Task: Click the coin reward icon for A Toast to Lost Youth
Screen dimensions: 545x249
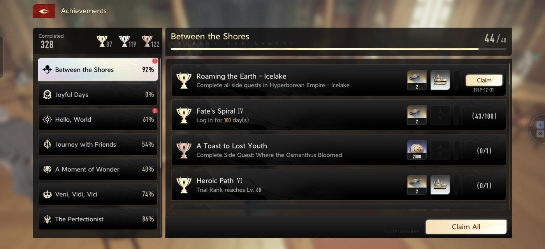Action: coord(417,150)
